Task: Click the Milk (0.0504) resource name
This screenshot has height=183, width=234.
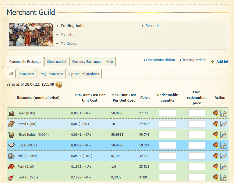Action: (27, 156)
